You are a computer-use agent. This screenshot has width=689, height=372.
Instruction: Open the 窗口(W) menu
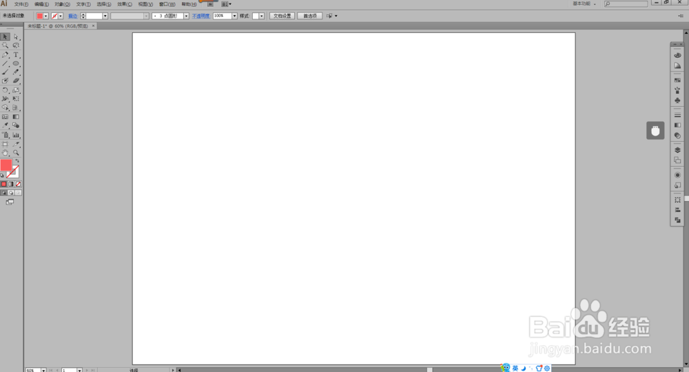167,4
